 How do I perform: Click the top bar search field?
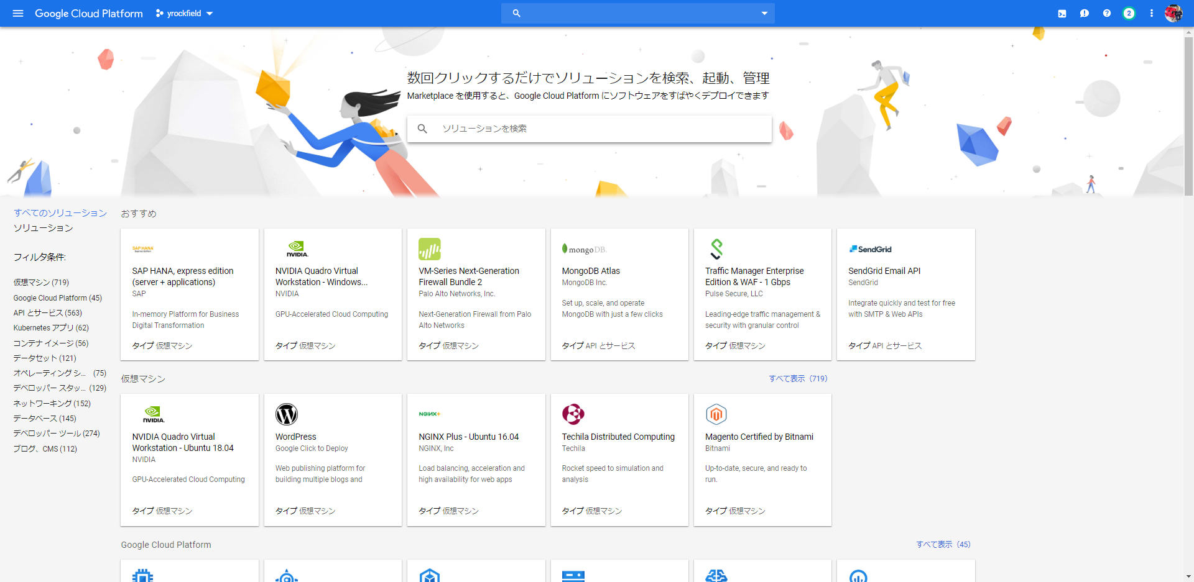(638, 13)
